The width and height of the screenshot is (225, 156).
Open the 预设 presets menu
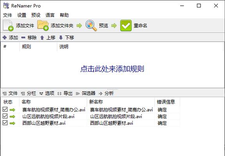point(36,15)
